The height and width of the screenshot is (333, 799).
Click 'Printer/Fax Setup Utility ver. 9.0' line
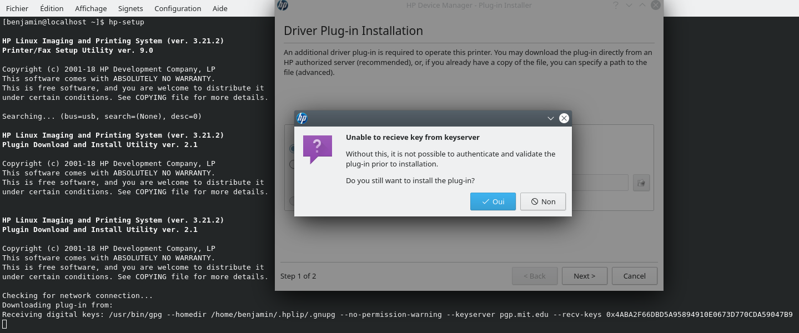click(x=78, y=51)
